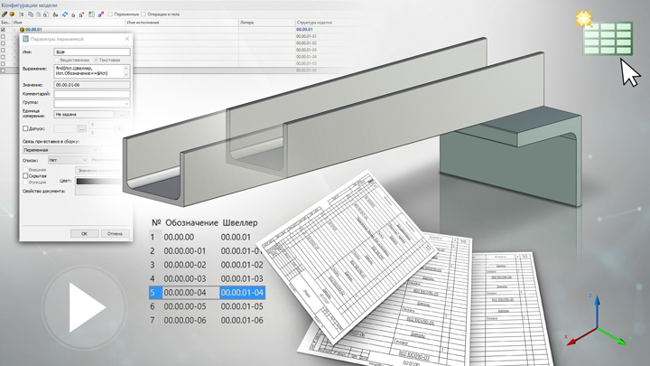Click the Выражение field scroll up arrow
The width and height of the screenshot is (650, 366).
pos(126,68)
